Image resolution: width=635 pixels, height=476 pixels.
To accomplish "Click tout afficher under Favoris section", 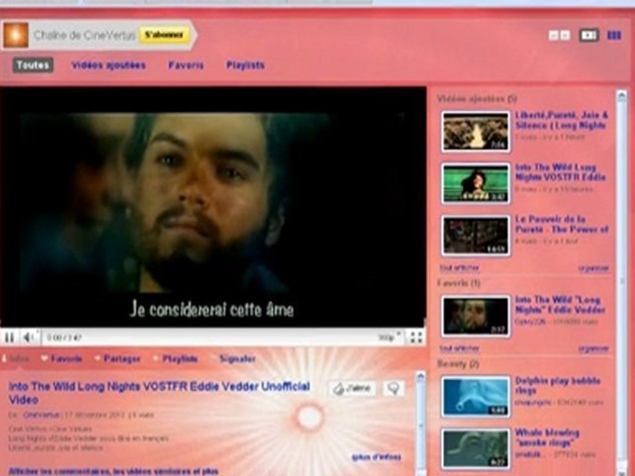I will (459, 348).
